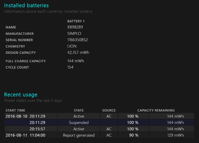Click the SOURCE column header
Image resolution: width=199 pixels, height=143 pixels.
coord(109,110)
